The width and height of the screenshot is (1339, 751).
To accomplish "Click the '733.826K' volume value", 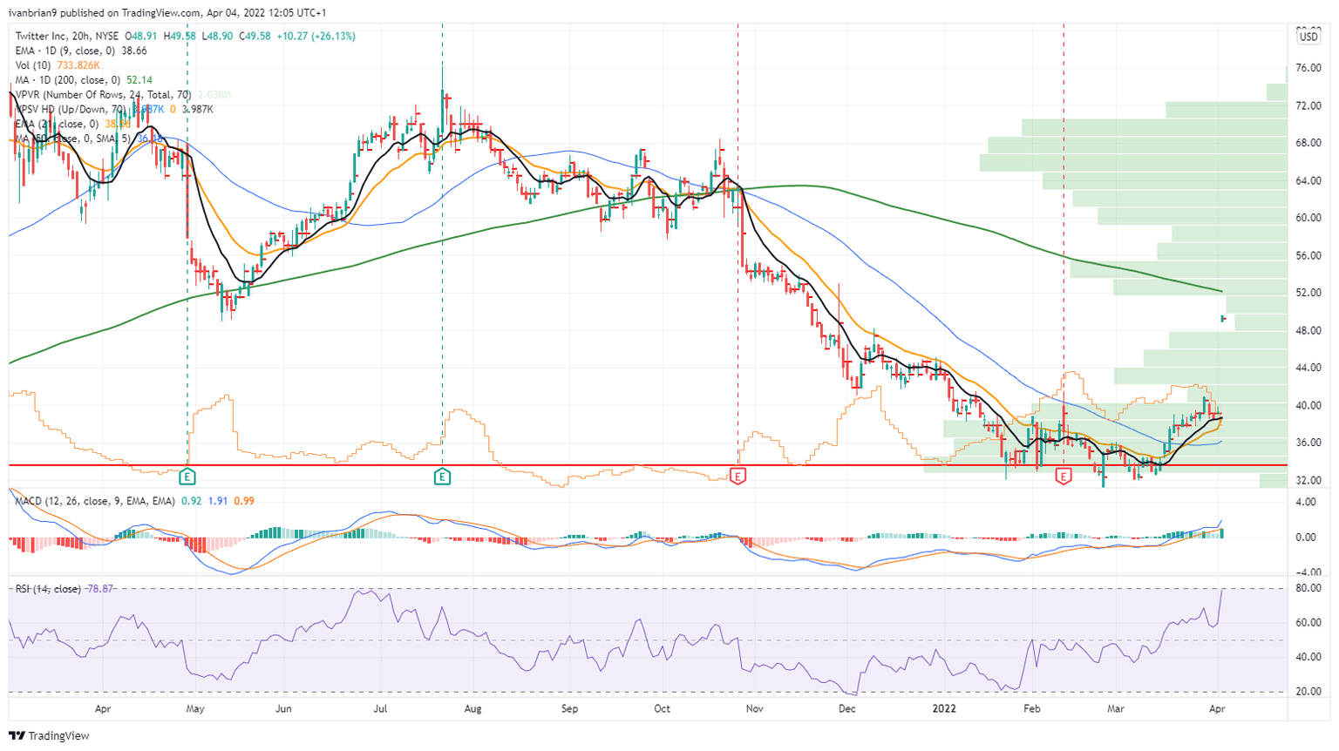I will pyautogui.click(x=78, y=65).
